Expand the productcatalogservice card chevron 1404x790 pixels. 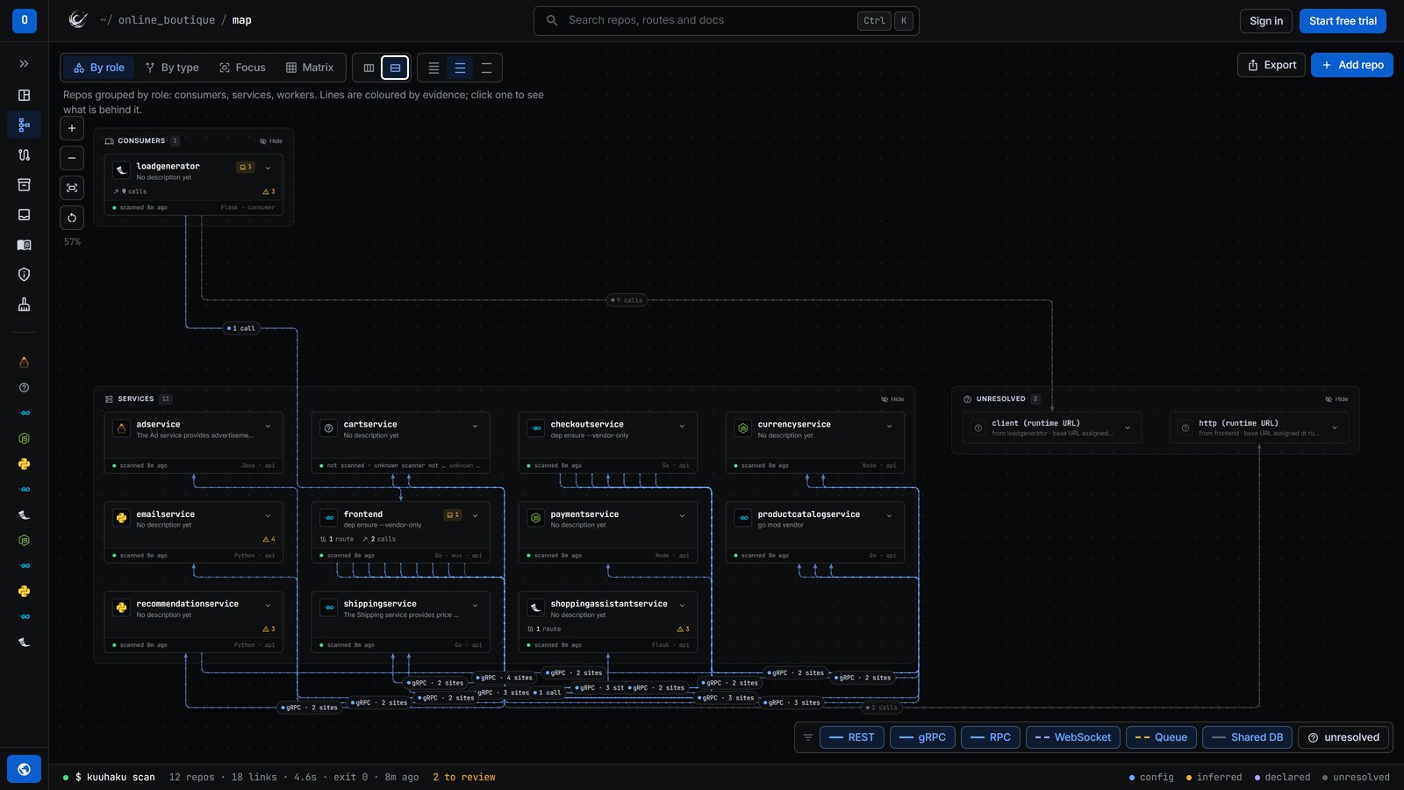(x=889, y=516)
